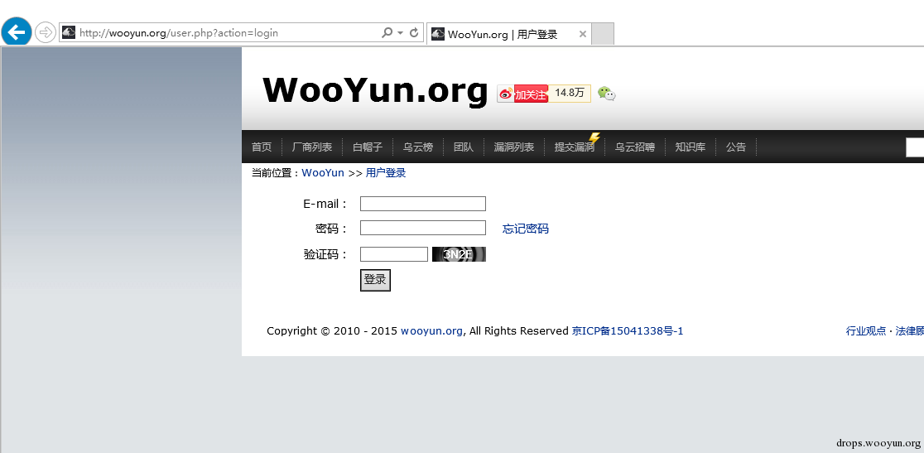
Task: Click the 登录 login button
Action: click(x=375, y=281)
